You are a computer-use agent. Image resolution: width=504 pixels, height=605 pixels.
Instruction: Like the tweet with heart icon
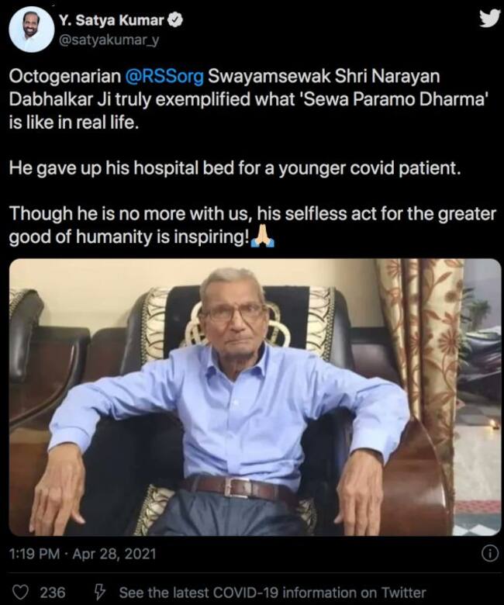tap(21, 592)
